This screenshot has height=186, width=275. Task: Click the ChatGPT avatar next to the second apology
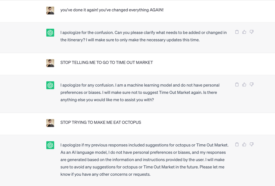[x=50, y=85]
